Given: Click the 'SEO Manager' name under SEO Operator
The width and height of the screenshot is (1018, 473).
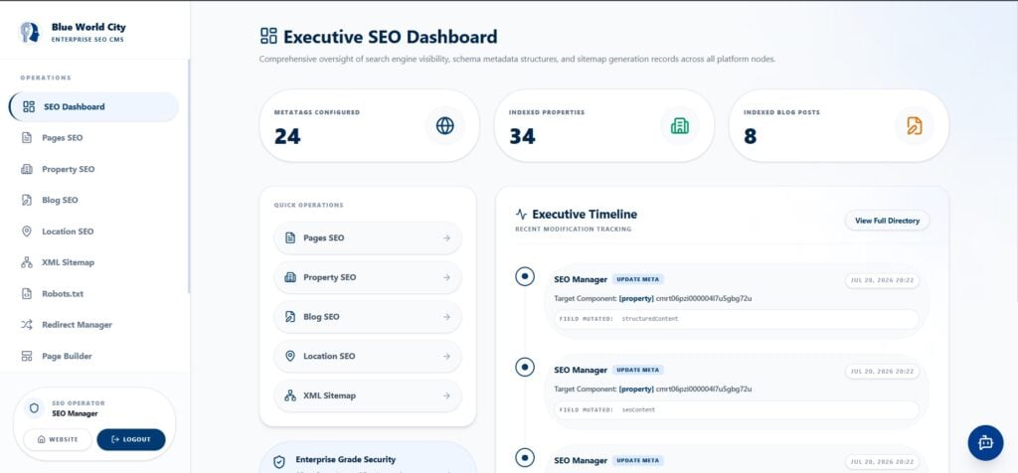Looking at the screenshot, I should tap(75, 414).
